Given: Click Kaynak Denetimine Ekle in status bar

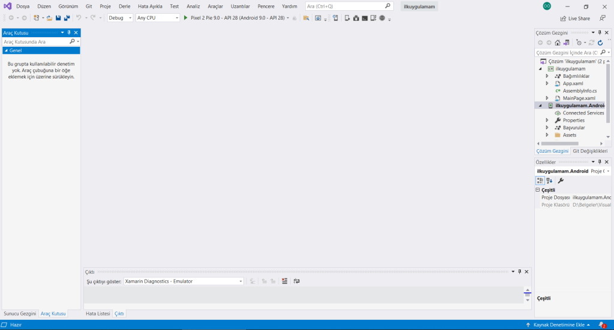Looking at the screenshot, I should (x=559, y=325).
